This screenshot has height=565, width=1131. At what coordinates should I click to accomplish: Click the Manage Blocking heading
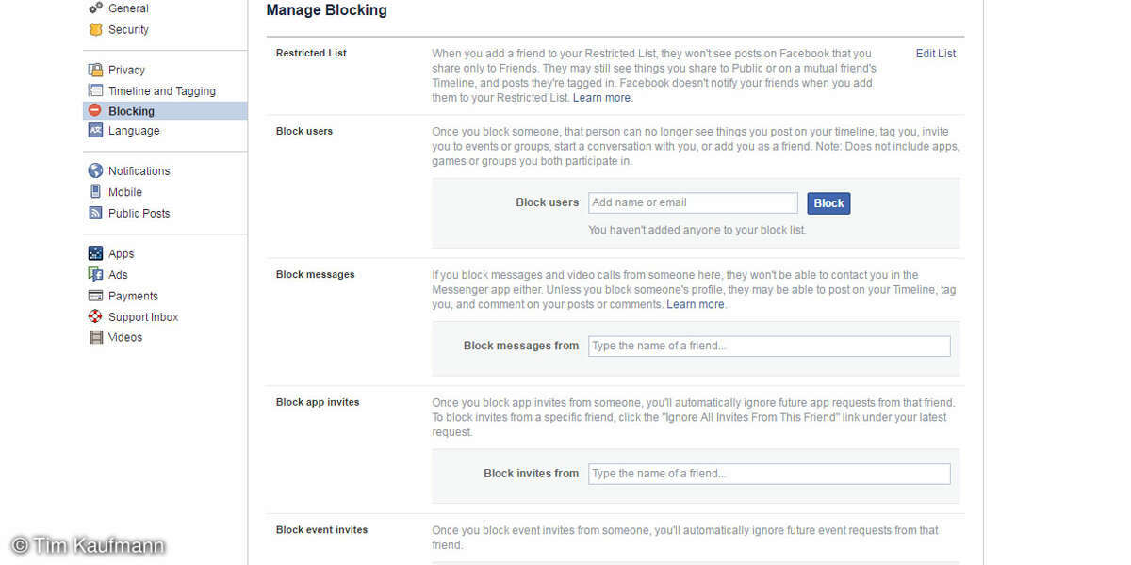pyautogui.click(x=326, y=10)
